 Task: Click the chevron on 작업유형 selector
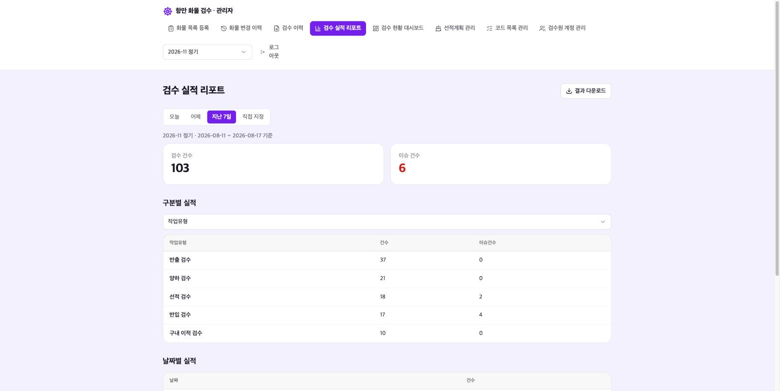602,222
